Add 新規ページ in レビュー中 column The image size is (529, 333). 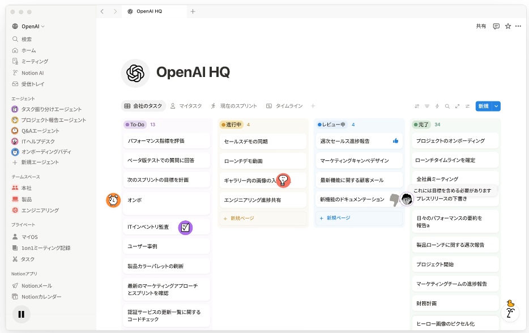pos(359,218)
